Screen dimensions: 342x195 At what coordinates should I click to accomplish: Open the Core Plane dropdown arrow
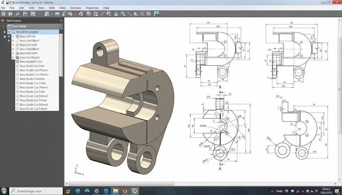tap(61, 27)
